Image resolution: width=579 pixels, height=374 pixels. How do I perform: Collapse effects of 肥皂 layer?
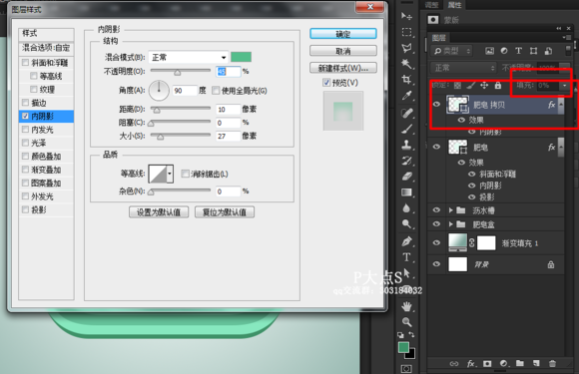coord(561,147)
